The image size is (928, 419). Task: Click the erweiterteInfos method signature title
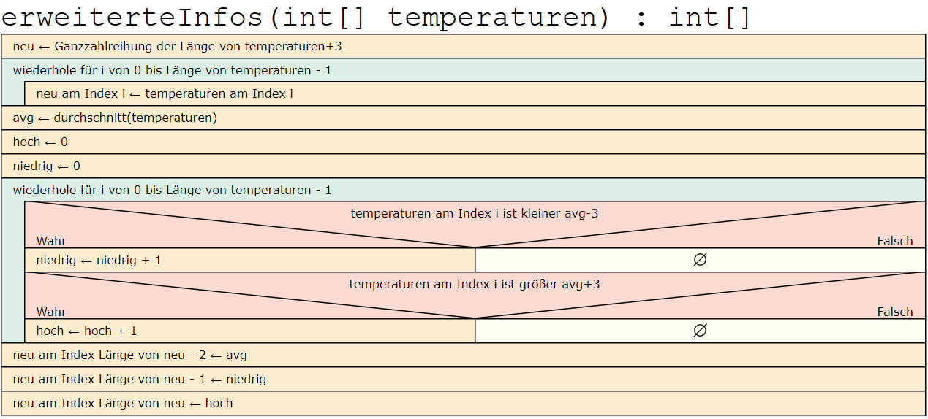376,16
